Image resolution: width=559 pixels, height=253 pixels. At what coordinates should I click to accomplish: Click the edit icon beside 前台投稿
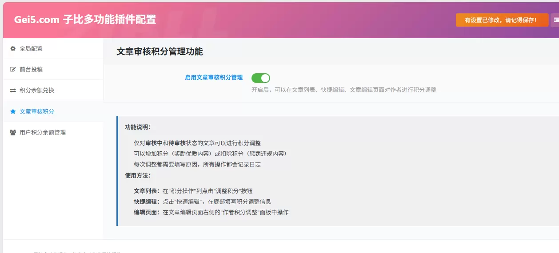click(x=13, y=69)
